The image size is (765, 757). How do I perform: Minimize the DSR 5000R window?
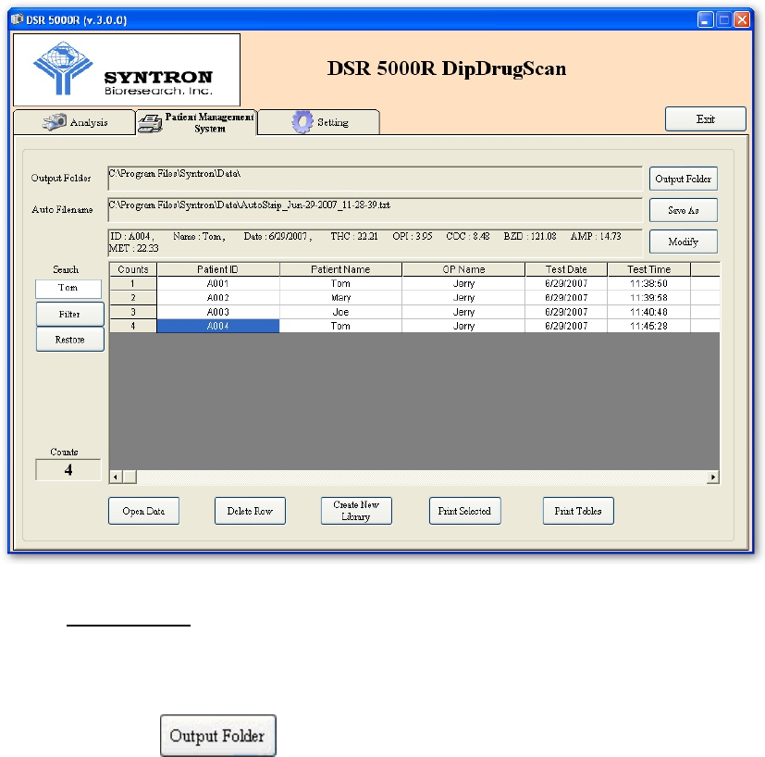click(706, 19)
